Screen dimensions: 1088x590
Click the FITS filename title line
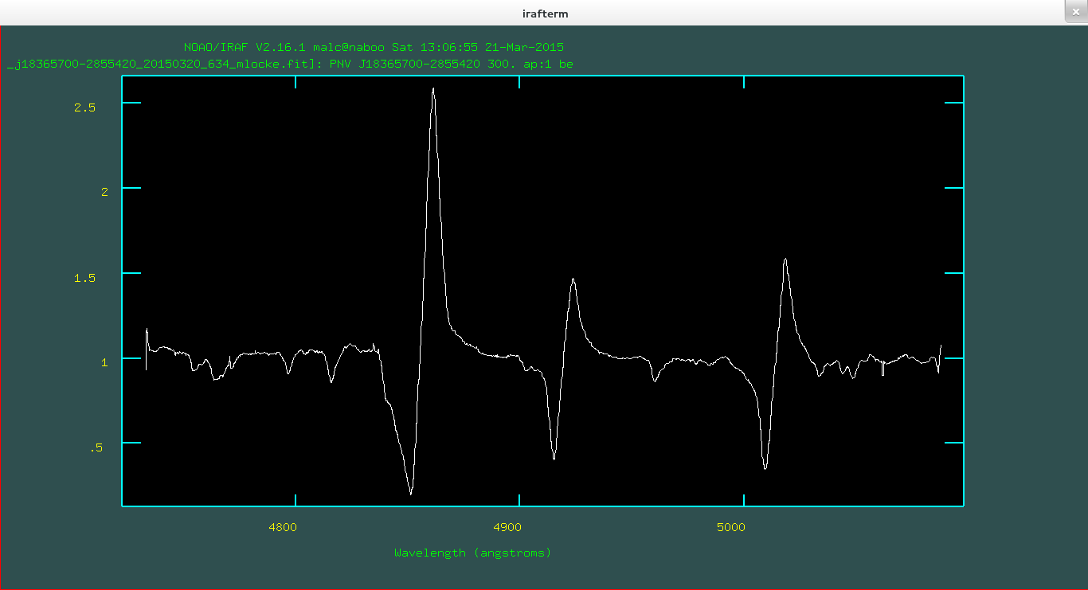[289, 64]
